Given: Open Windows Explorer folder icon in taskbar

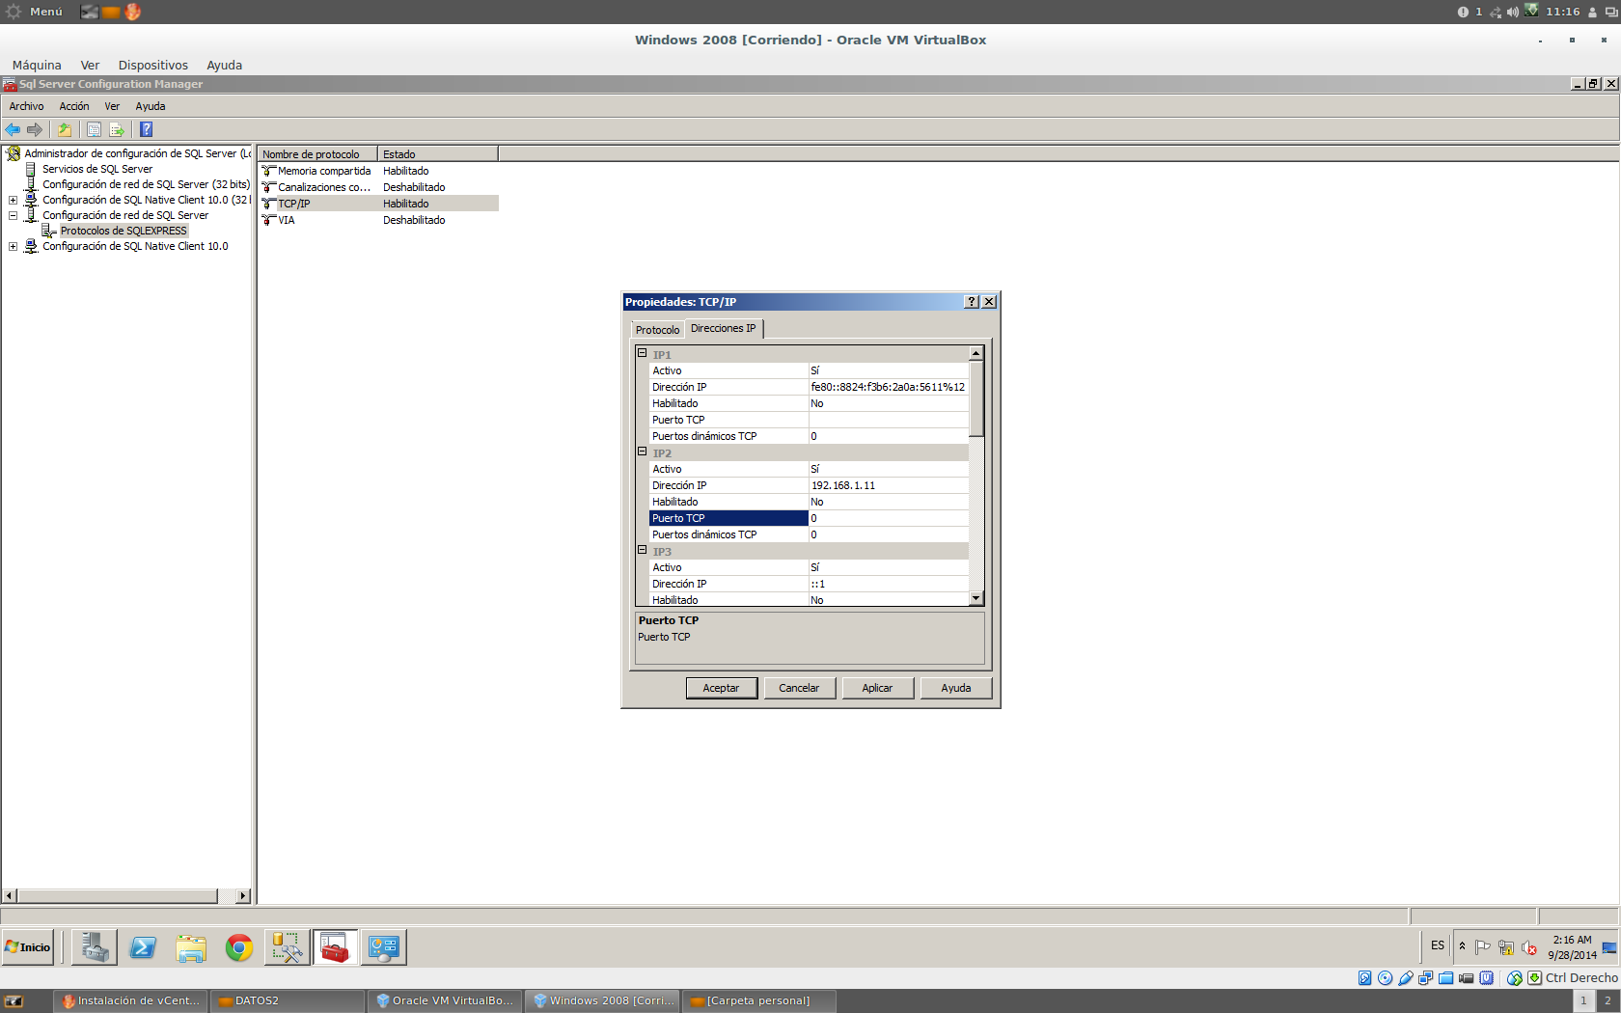Looking at the screenshot, I should point(191,947).
